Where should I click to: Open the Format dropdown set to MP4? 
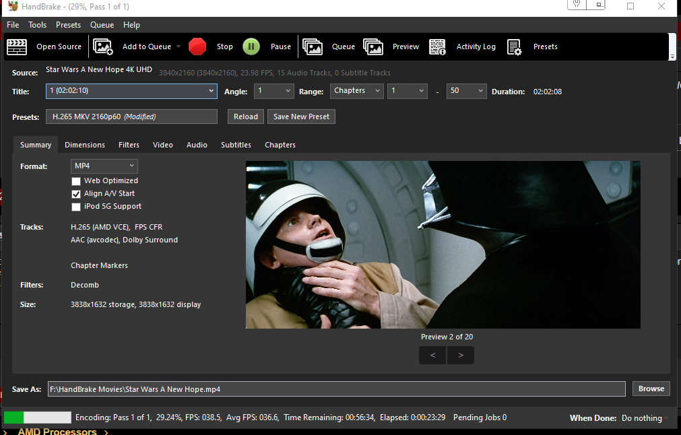pyautogui.click(x=104, y=166)
